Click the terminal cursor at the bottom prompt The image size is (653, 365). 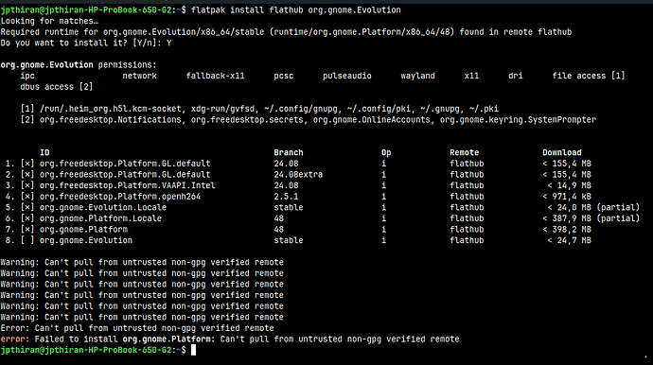tap(193, 350)
